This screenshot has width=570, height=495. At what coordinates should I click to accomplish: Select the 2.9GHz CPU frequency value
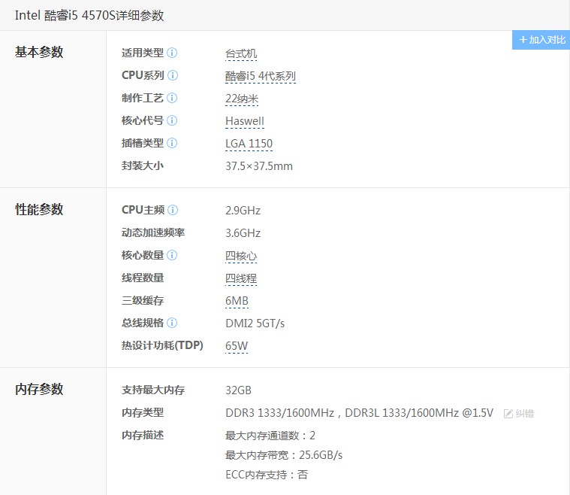coord(243,211)
